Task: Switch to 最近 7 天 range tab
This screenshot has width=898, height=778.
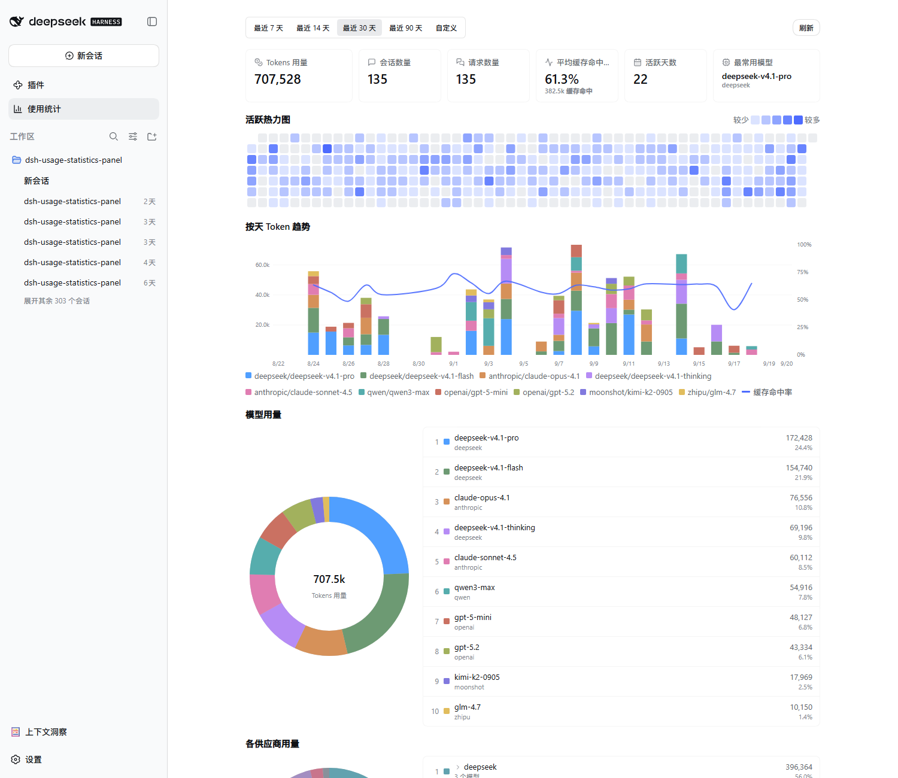Action: (x=268, y=28)
